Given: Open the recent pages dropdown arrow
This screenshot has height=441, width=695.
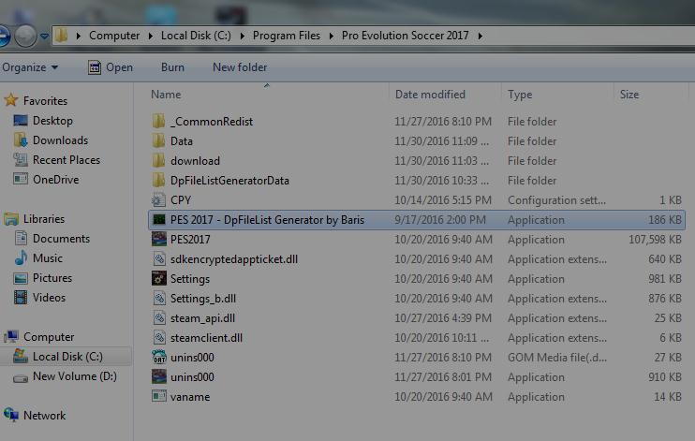Looking at the screenshot, I should point(44,36).
